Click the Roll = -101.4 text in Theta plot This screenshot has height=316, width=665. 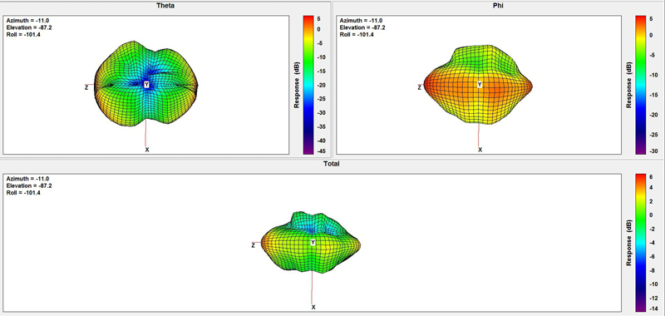pos(23,34)
